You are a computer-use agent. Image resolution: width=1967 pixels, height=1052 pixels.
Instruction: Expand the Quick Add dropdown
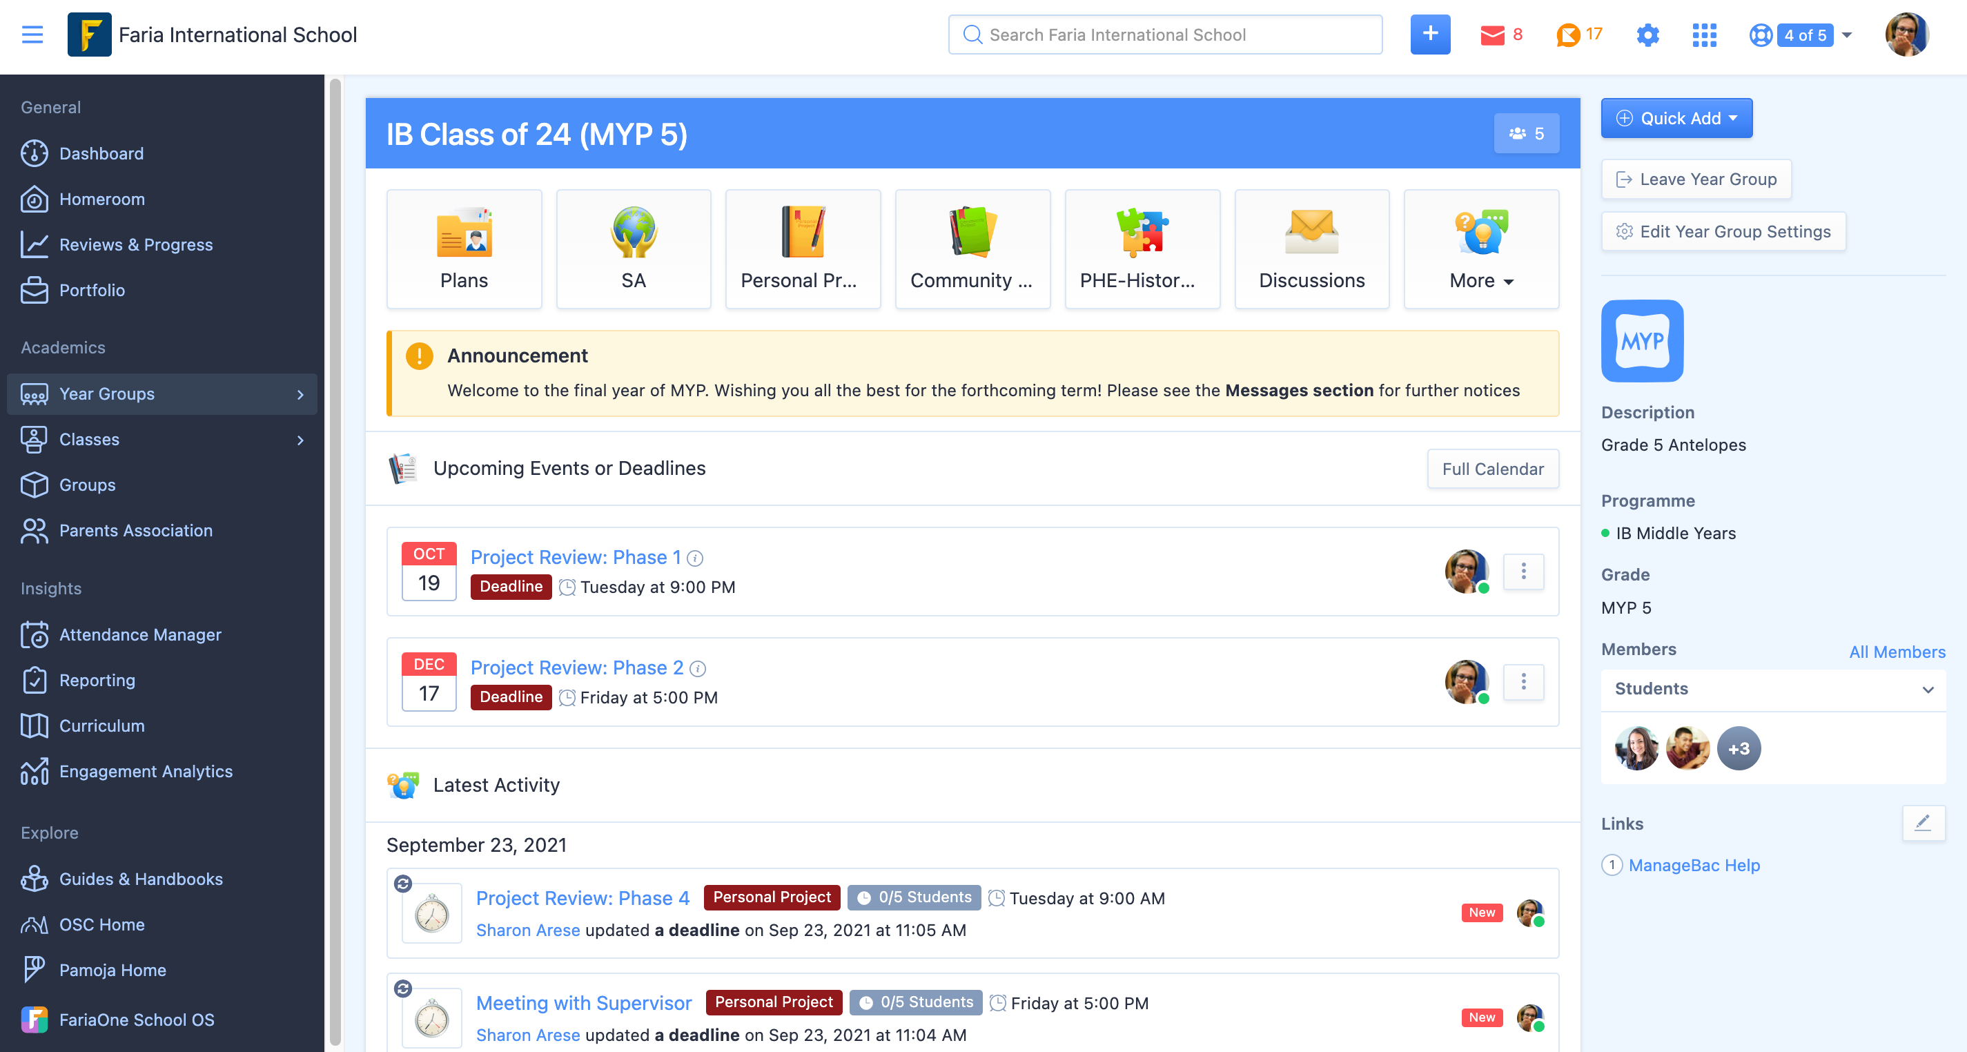pyautogui.click(x=1676, y=119)
